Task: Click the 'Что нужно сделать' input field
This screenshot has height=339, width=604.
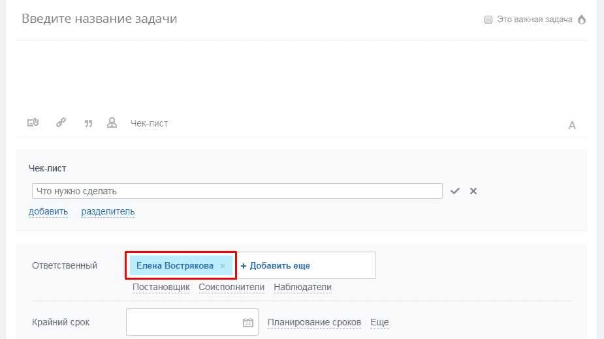Action: pyautogui.click(x=237, y=191)
